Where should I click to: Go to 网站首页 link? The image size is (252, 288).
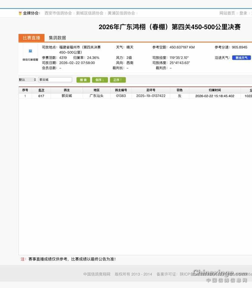point(227,13)
